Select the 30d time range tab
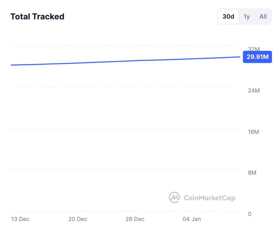Image resolution: width=275 pixels, height=232 pixels. (x=228, y=17)
